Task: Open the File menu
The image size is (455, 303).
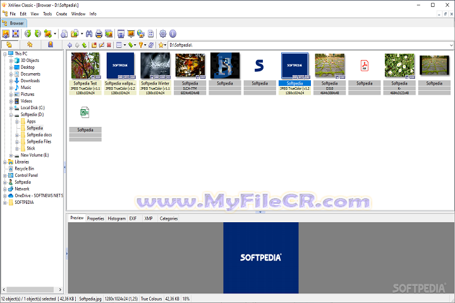Action: tap(13, 14)
